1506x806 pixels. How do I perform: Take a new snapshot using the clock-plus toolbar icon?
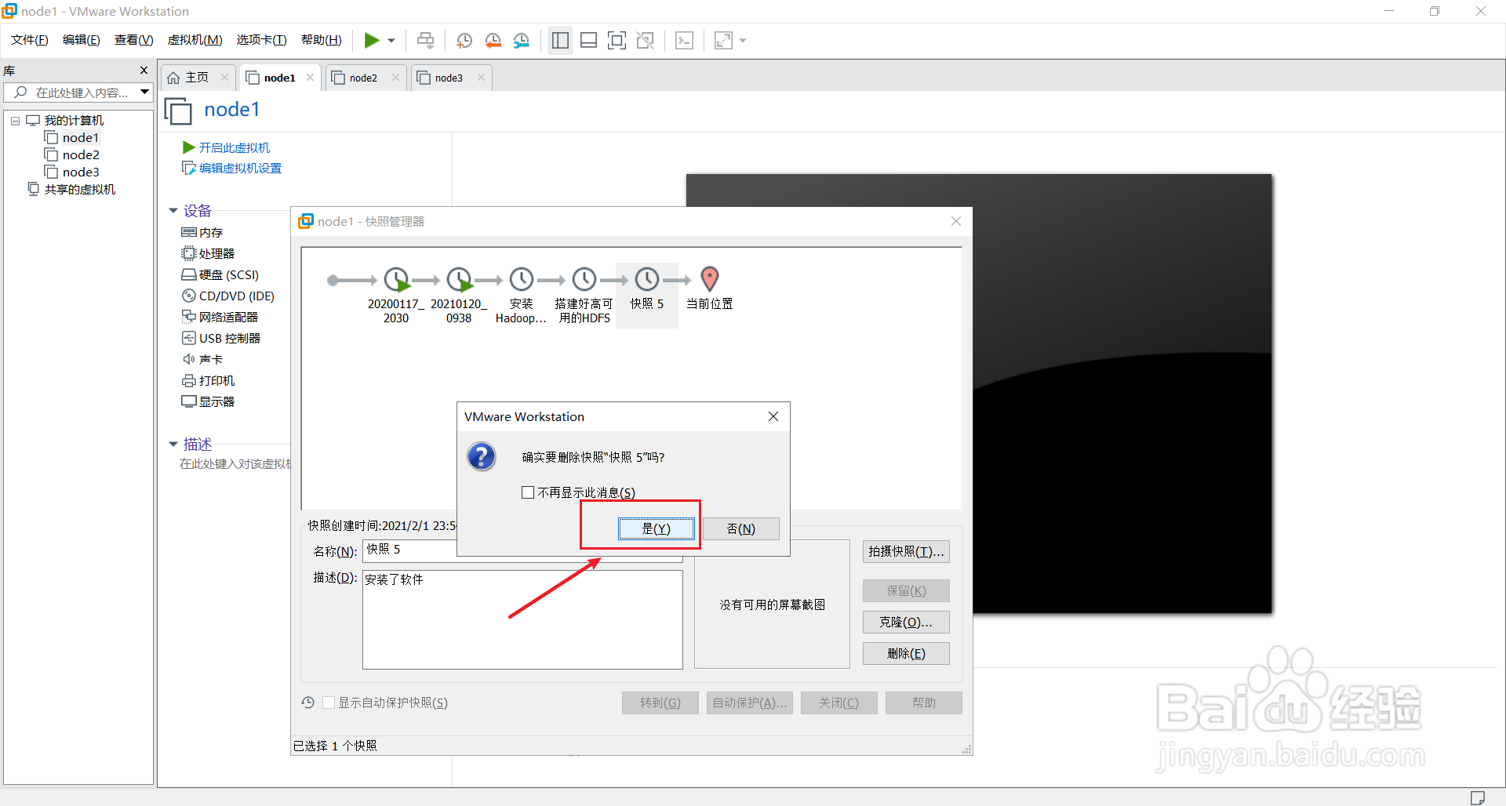pyautogui.click(x=464, y=40)
